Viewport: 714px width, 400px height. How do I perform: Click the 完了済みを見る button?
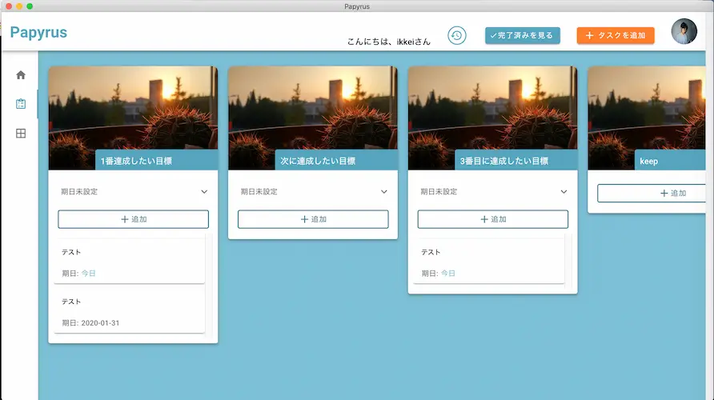click(x=523, y=35)
